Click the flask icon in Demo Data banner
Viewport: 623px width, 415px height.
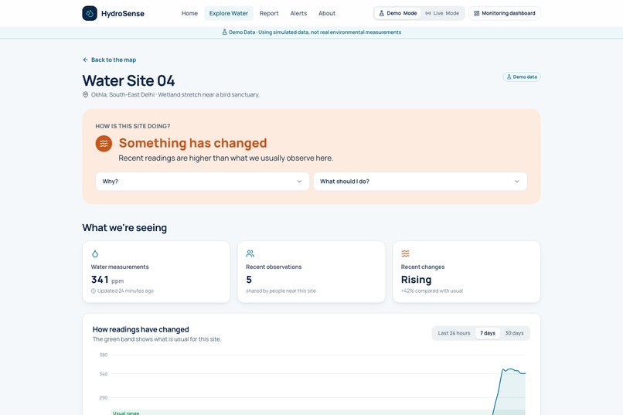point(224,32)
